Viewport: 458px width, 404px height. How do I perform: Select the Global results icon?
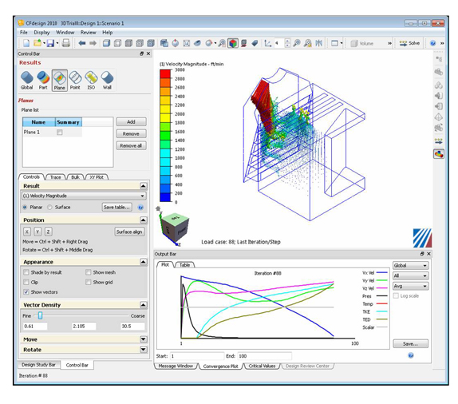[27, 81]
